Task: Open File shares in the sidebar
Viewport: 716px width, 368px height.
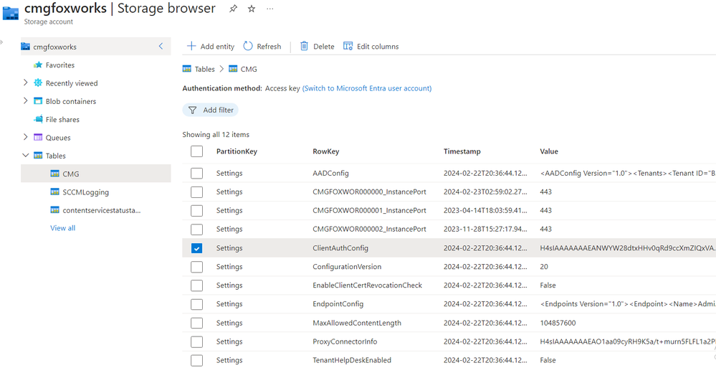Action: click(62, 119)
